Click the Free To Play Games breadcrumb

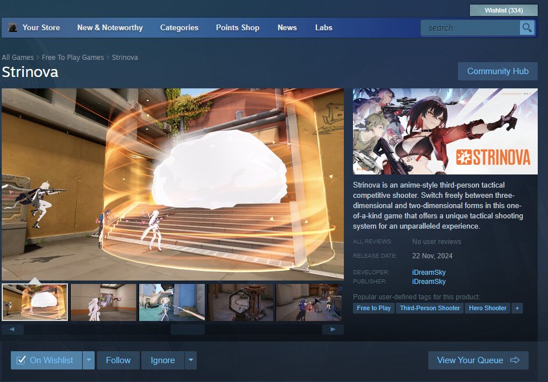click(72, 58)
